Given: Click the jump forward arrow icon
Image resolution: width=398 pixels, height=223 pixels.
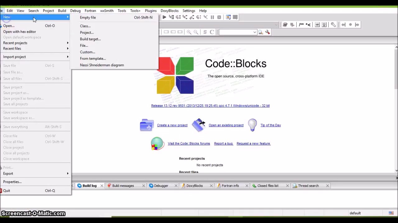Looking at the screenshot, I should [357, 25].
